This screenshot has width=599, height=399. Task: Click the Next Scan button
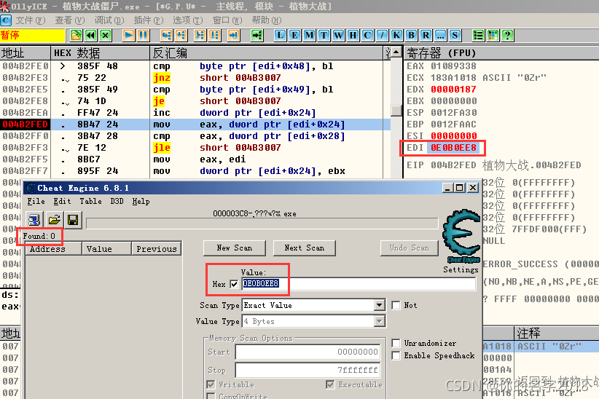coord(304,248)
